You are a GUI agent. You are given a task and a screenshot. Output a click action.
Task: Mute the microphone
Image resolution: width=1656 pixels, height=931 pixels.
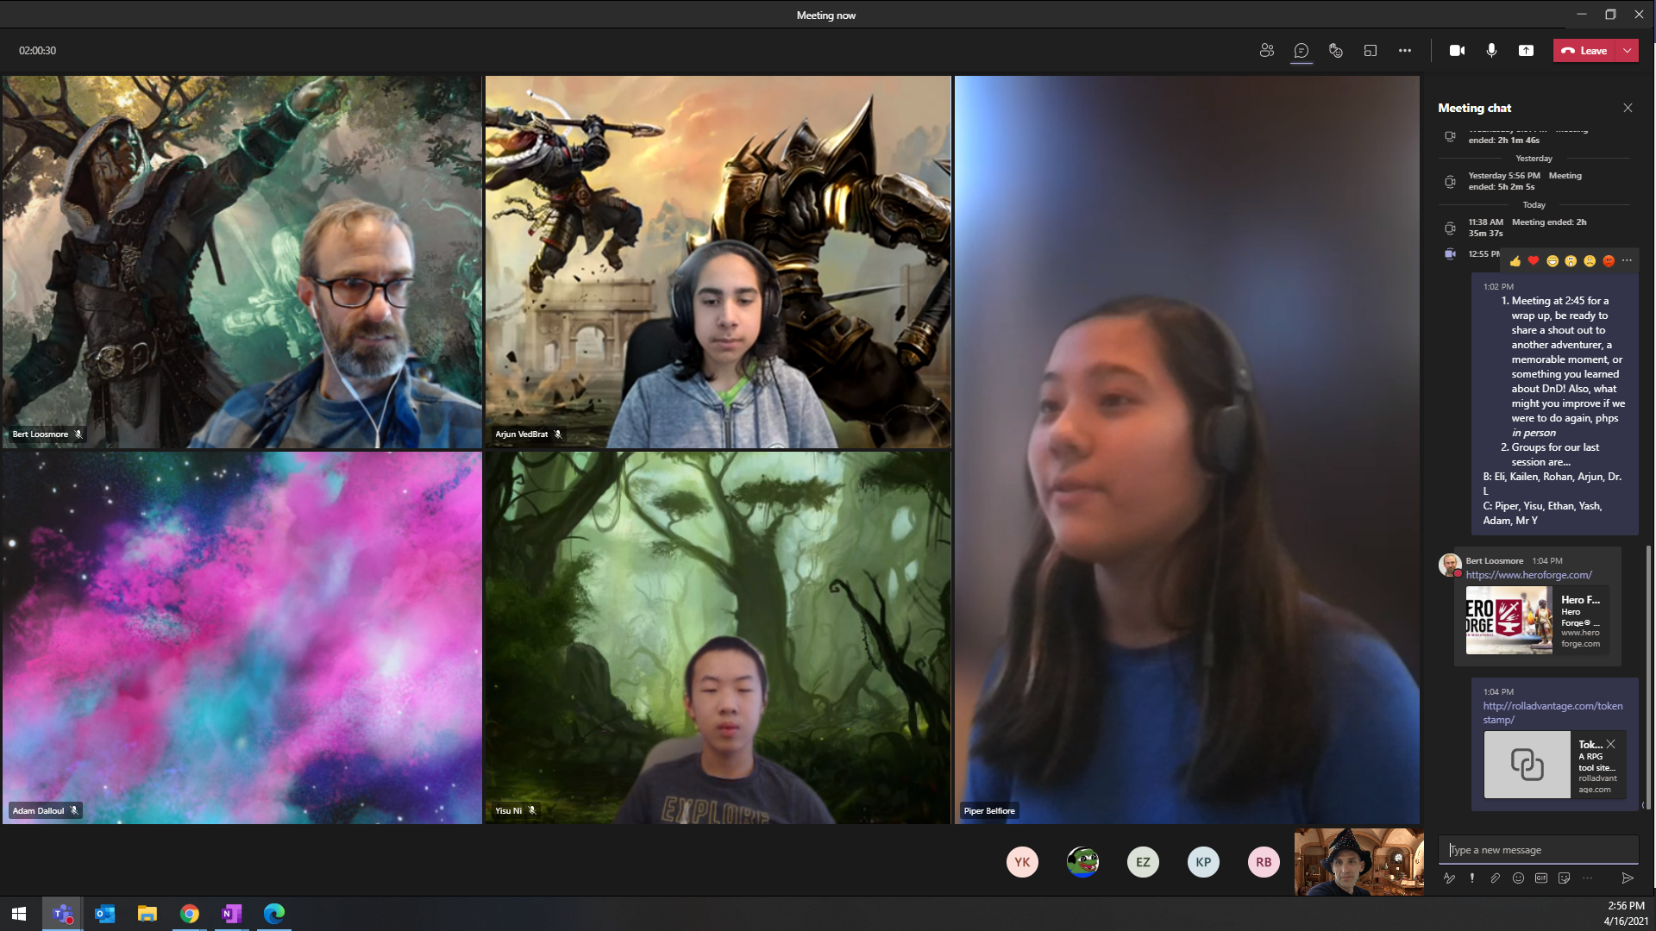1491,51
